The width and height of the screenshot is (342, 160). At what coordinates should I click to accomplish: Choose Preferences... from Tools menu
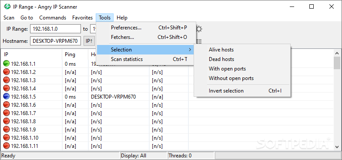click(x=146, y=28)
